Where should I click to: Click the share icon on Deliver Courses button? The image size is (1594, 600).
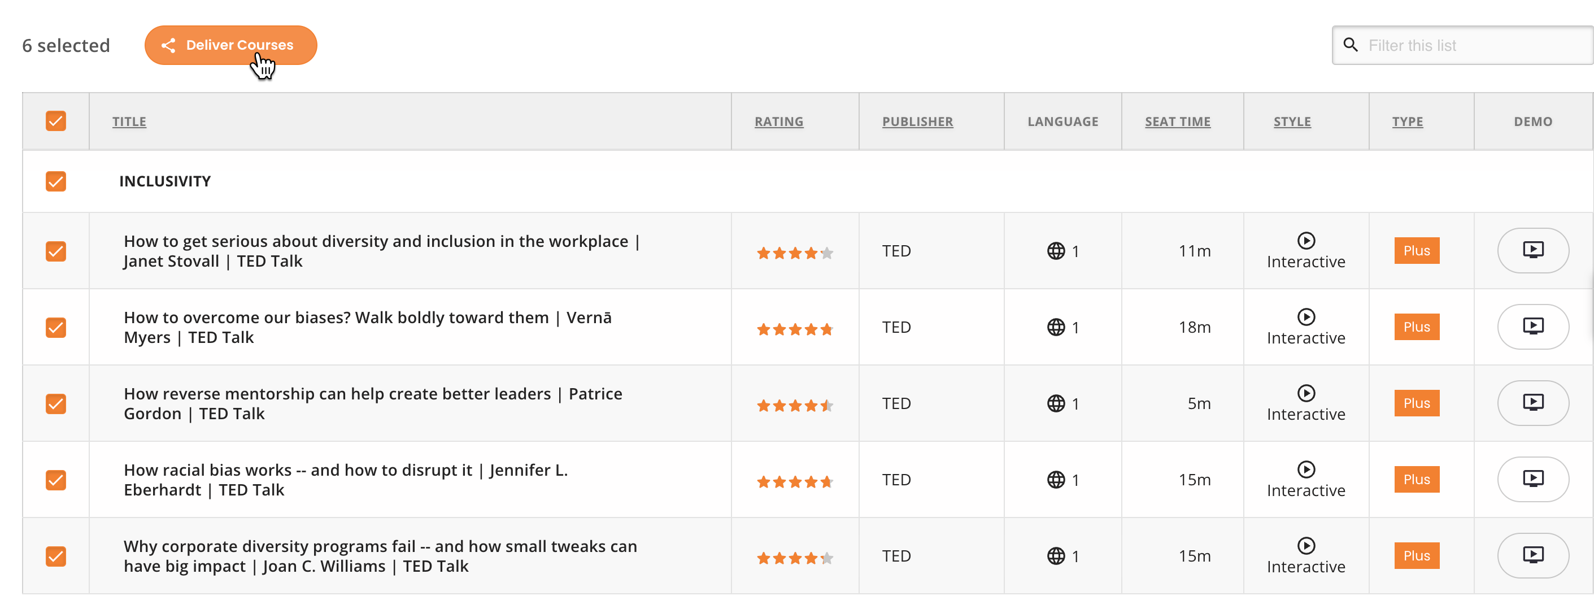coord(168,45)
